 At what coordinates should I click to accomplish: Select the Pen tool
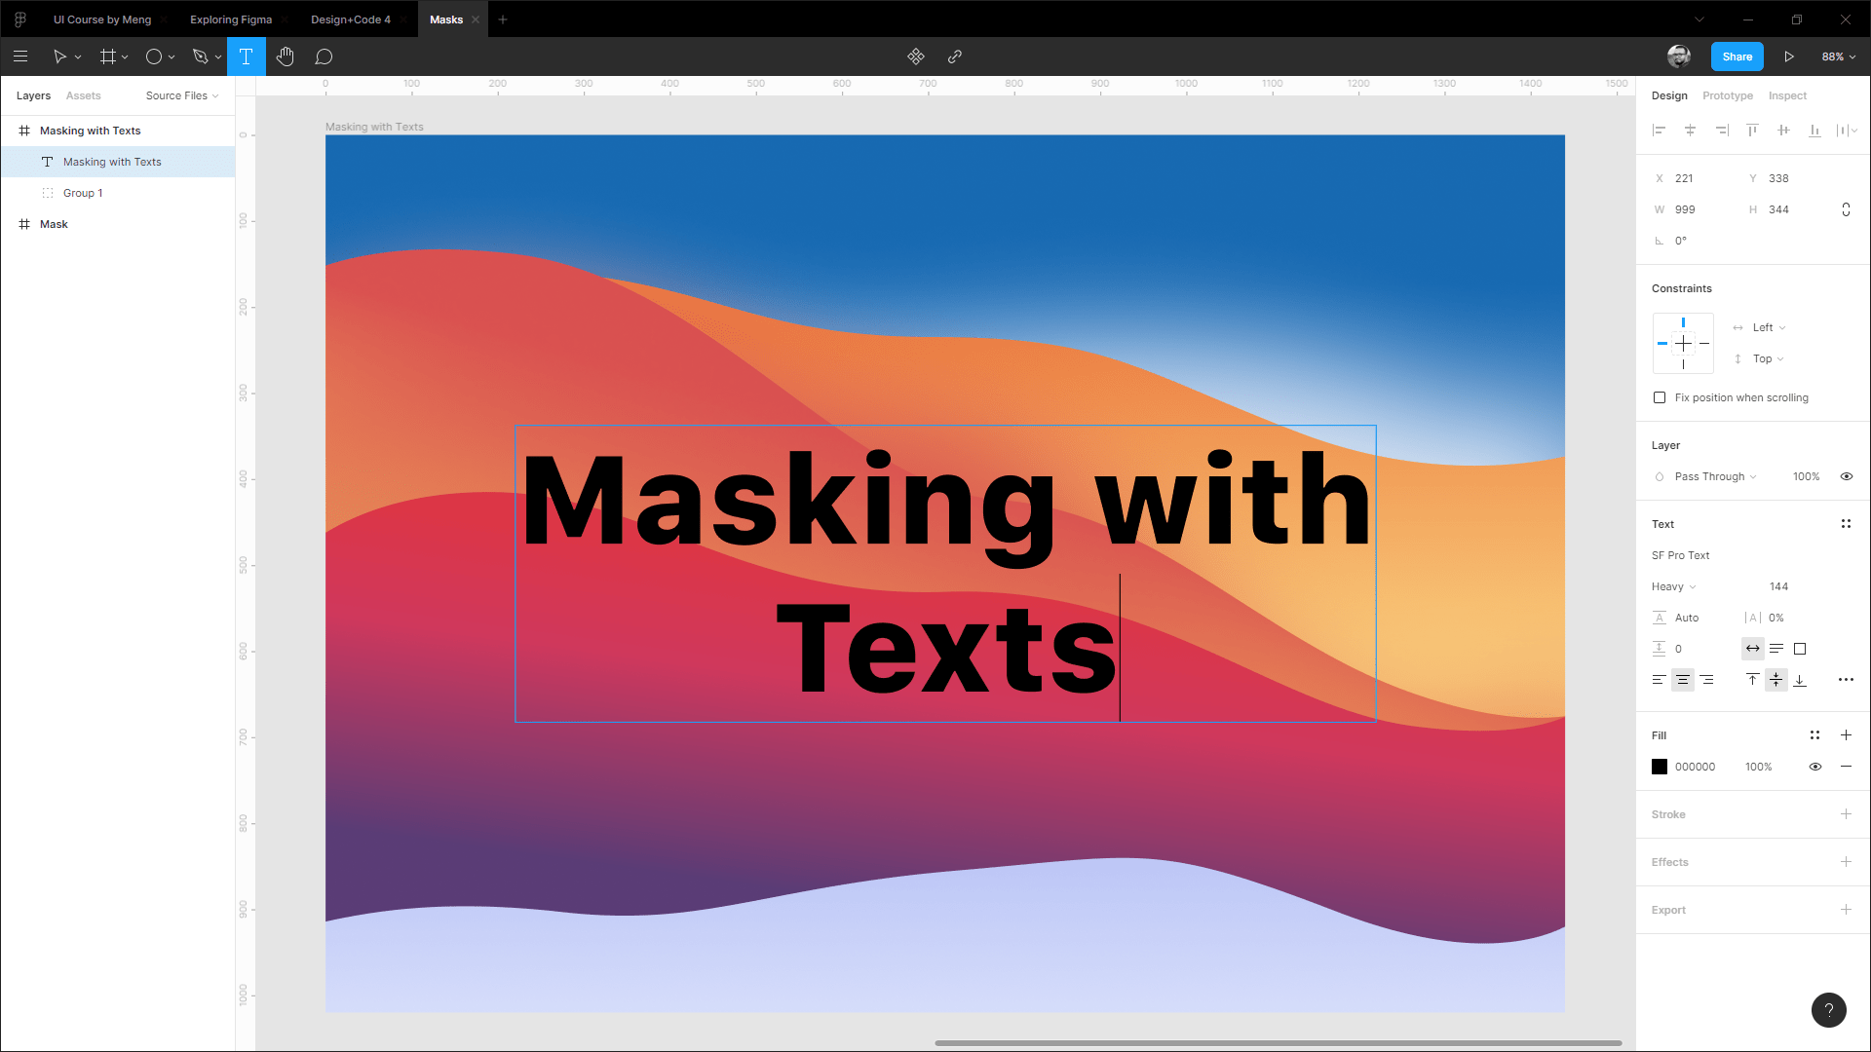[x=200, y=56]
